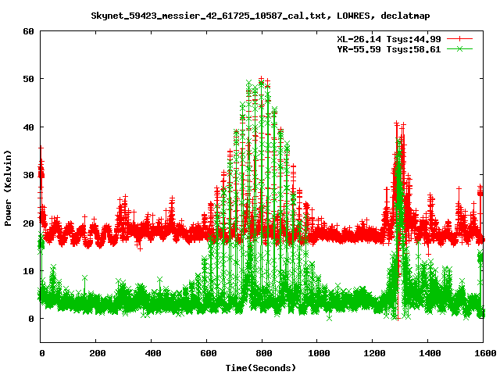This screenshot has height=375, width=500.
Task: Click the Power (Kelvin) y-axis label
Action: pos(8,188)
